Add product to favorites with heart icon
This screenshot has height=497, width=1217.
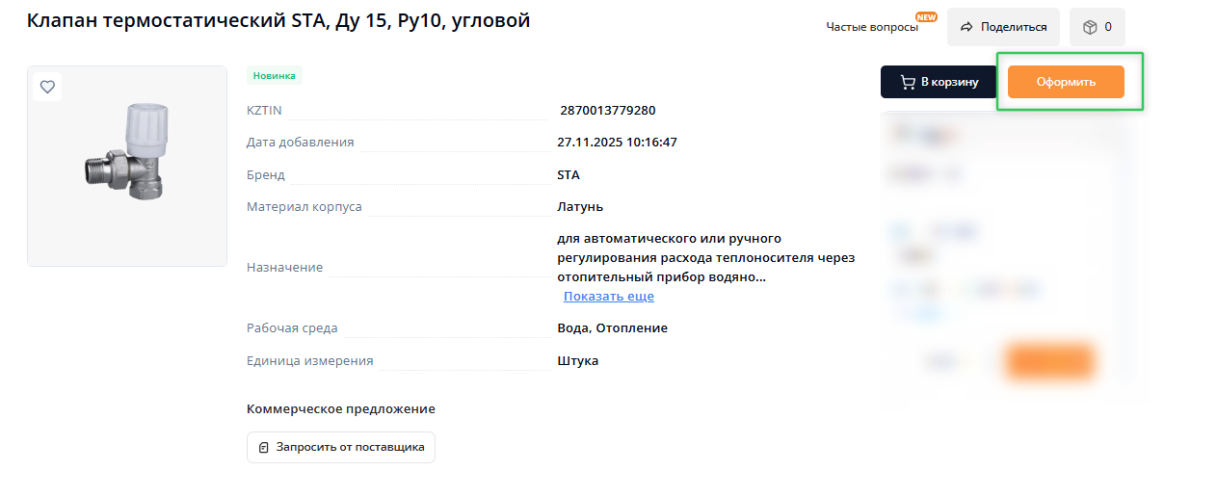[x=47, y=87]
